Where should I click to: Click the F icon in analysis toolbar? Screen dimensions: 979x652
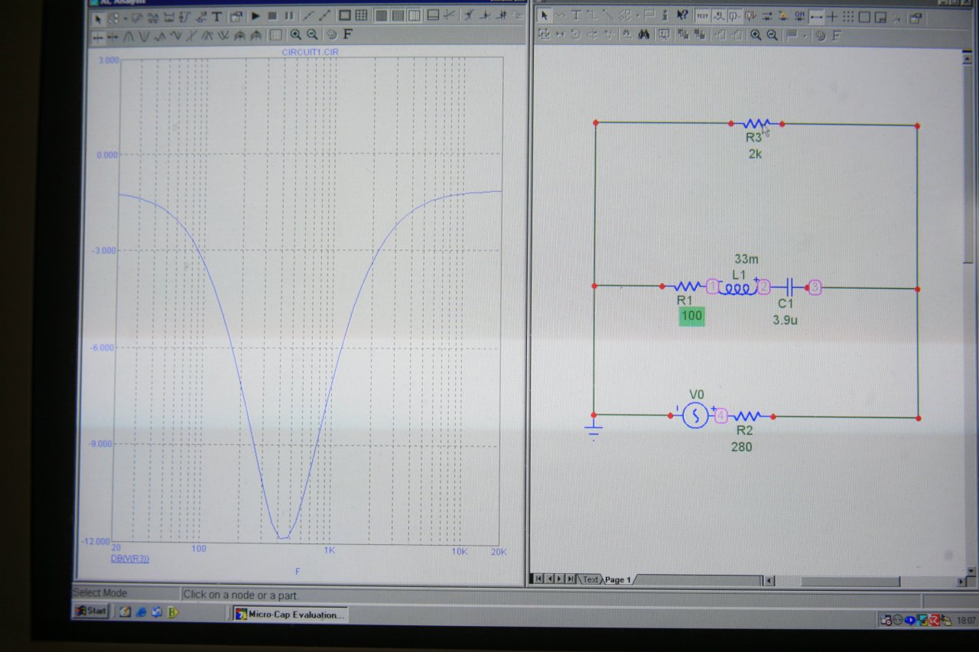(348, 34)
